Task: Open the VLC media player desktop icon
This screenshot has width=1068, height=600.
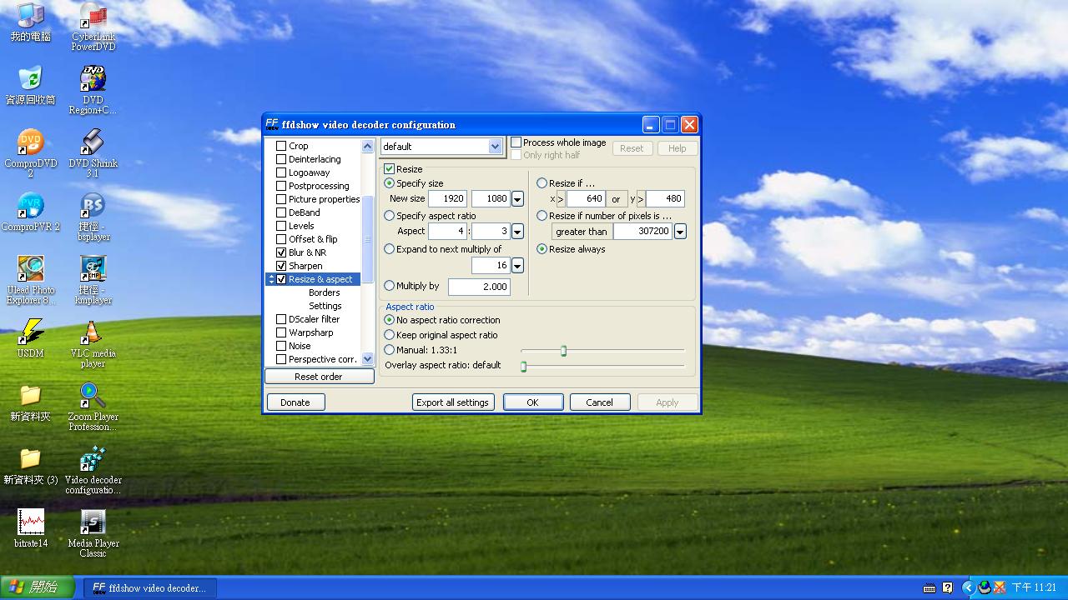Action: click(x=93, y=335)
